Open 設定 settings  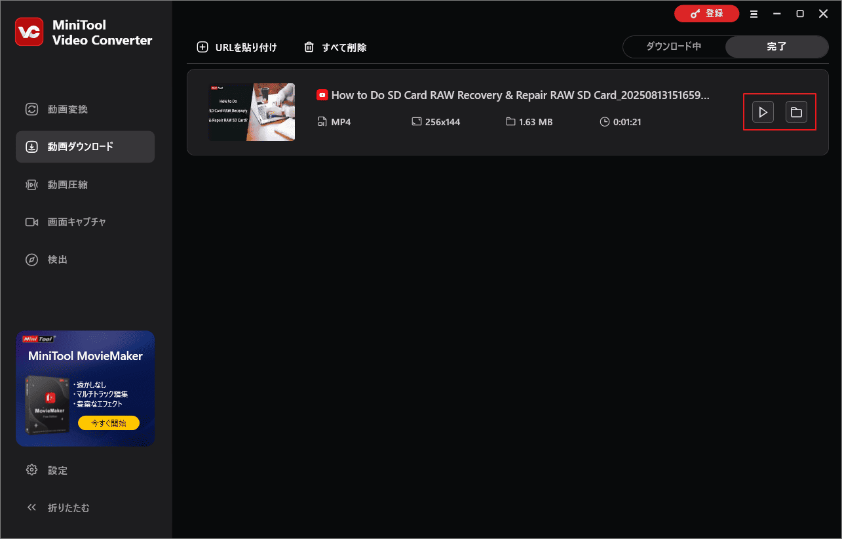pos(47,470)
